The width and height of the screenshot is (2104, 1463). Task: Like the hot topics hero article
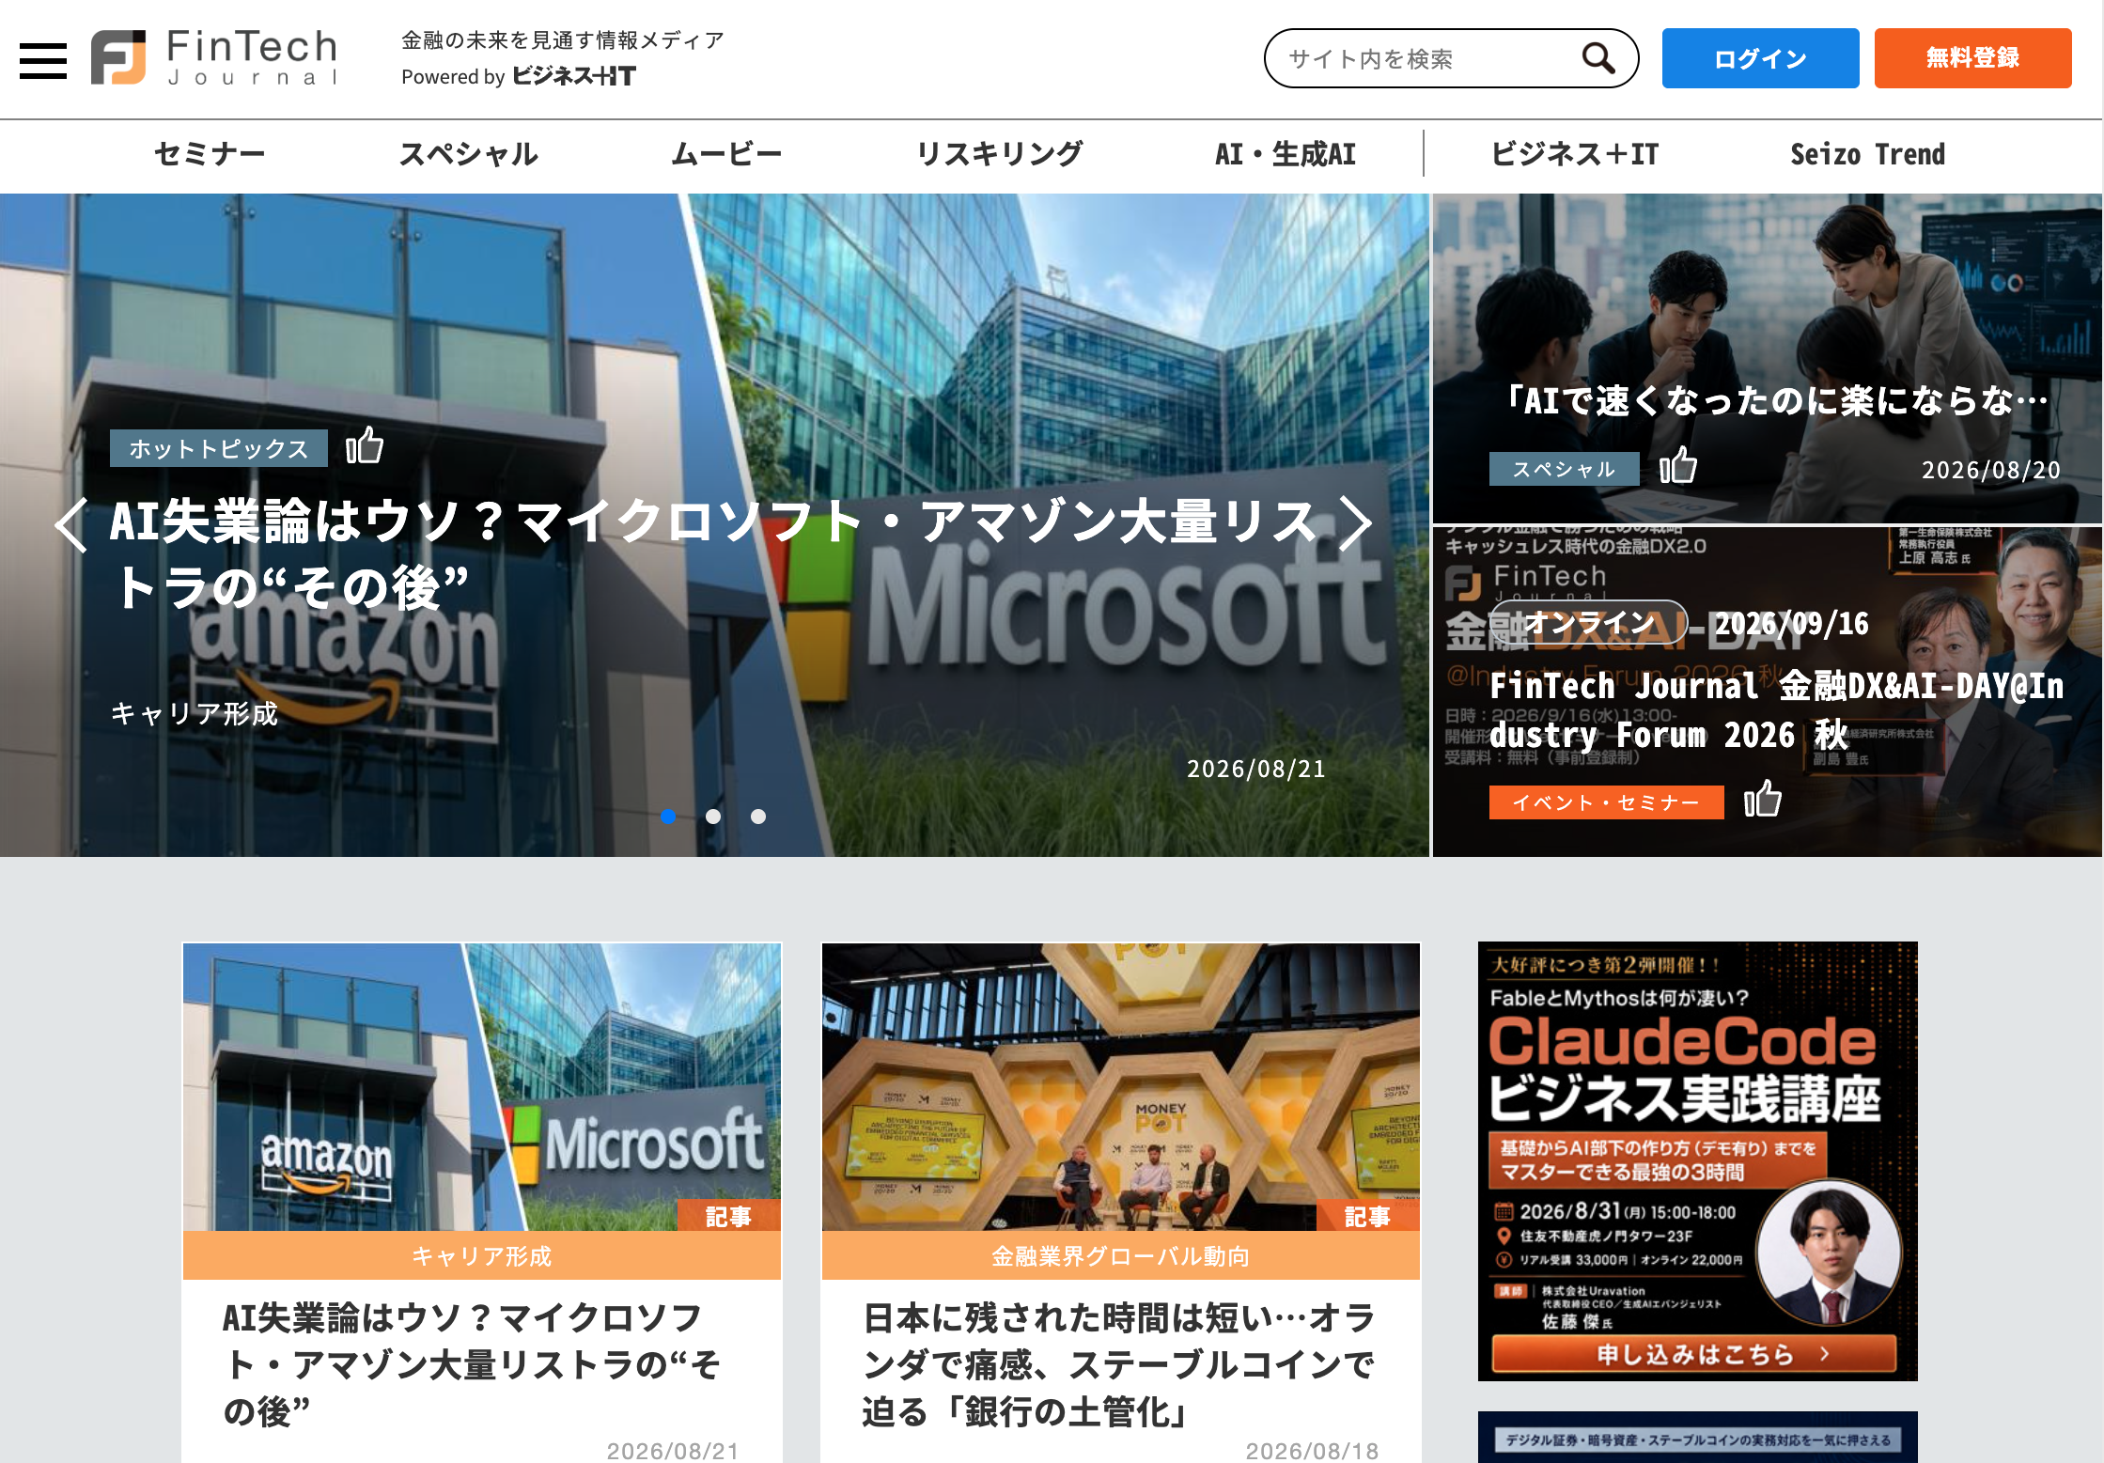[x=365, y=445]
